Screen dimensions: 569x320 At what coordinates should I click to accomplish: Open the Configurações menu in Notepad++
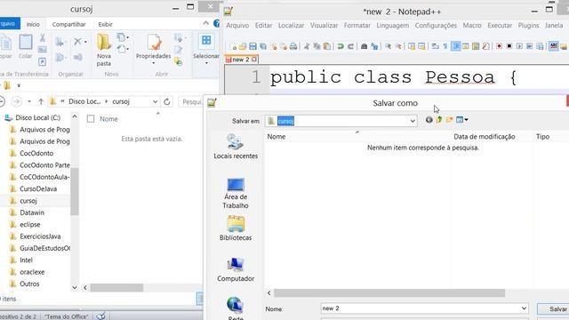point(436,26)
